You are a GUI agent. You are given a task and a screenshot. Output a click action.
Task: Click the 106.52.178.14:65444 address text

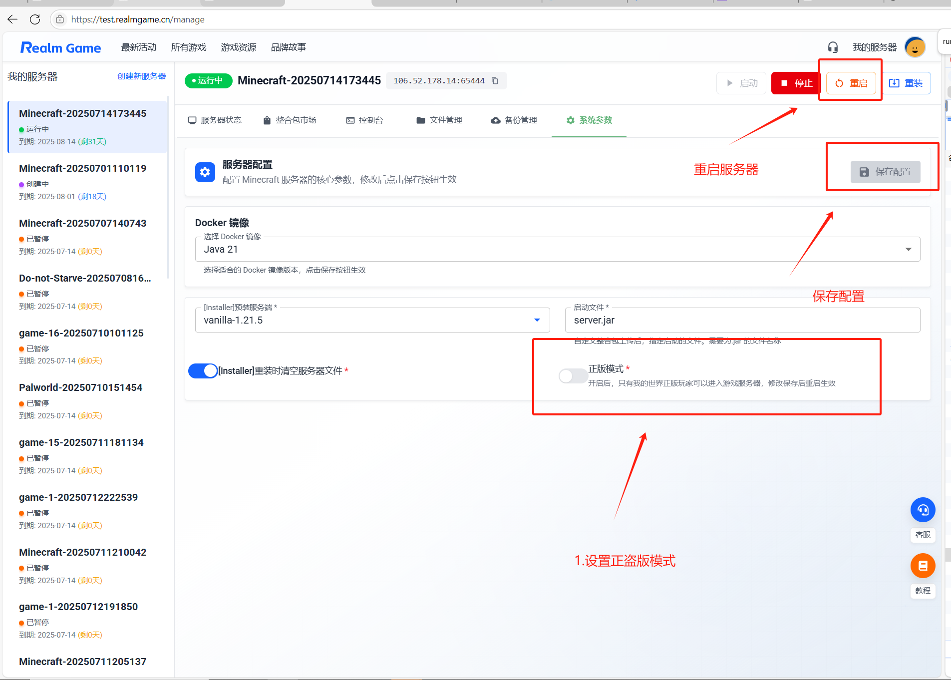[439, 81]
